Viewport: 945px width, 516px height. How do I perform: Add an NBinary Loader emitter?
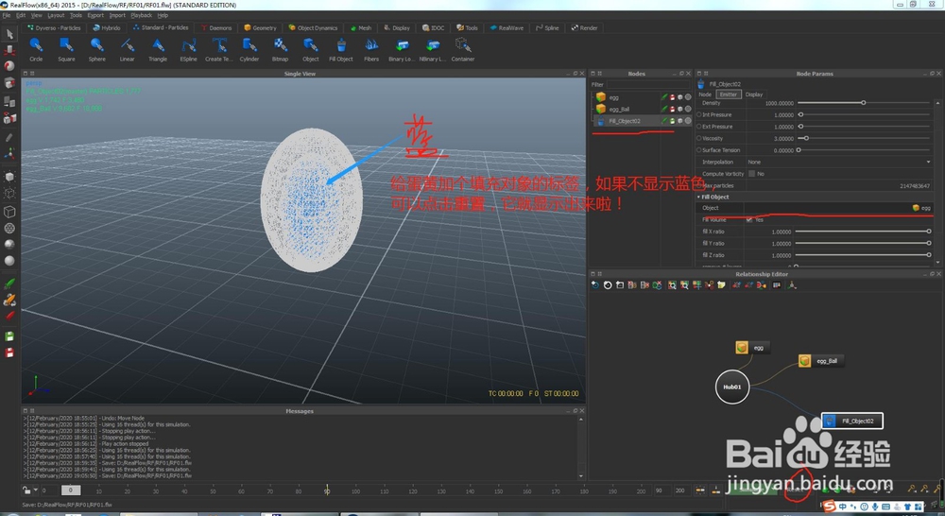point(433,49)
